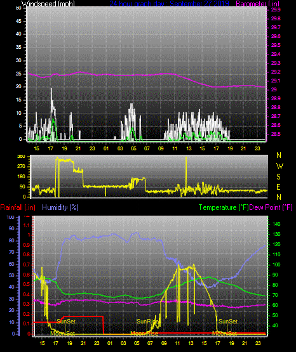The width and height of the screenshot is (296, 352).
Task: Click the W compass direction label
Action: 279,166
